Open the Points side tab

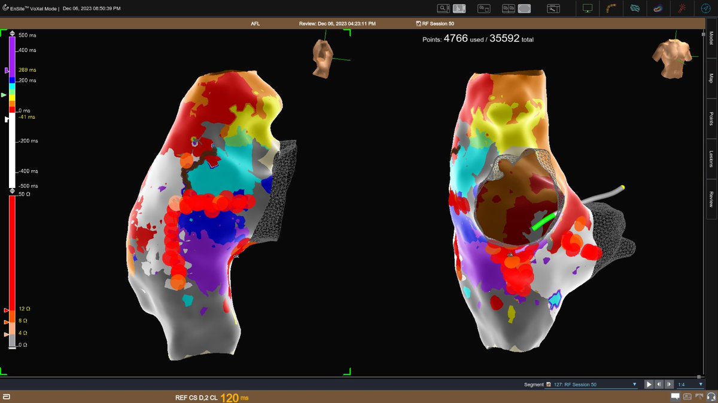pyautogui.click(x=710, y=118)
